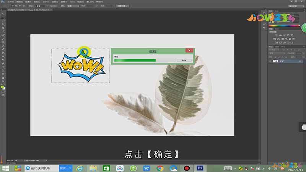This screenshot has height=172, width=306.
Task: Click the foreground color swatch
Action: (2, 87)
